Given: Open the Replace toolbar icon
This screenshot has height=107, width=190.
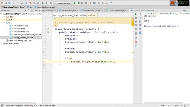Looking at the screenshot, I should [38, 3].
